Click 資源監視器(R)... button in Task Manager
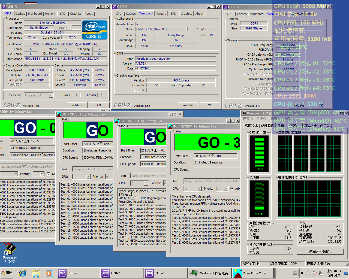This screenshot has width=349, height=279. coord(320,252)
